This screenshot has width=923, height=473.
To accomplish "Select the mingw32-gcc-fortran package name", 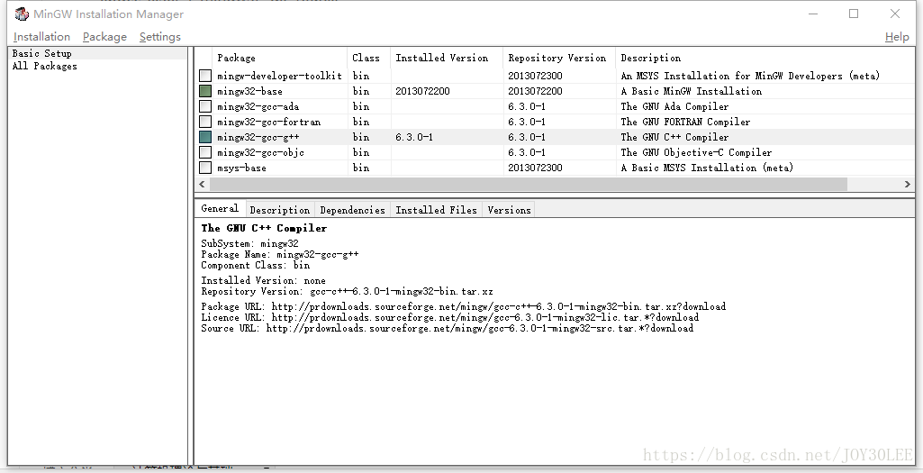I will pos(268,122).
